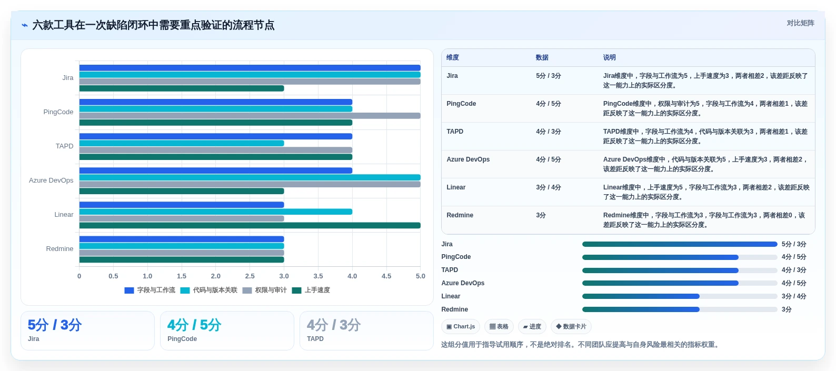Click the footnote about 指导试用顺序
The height and width of the screenshot is (371, 836).
581,345
